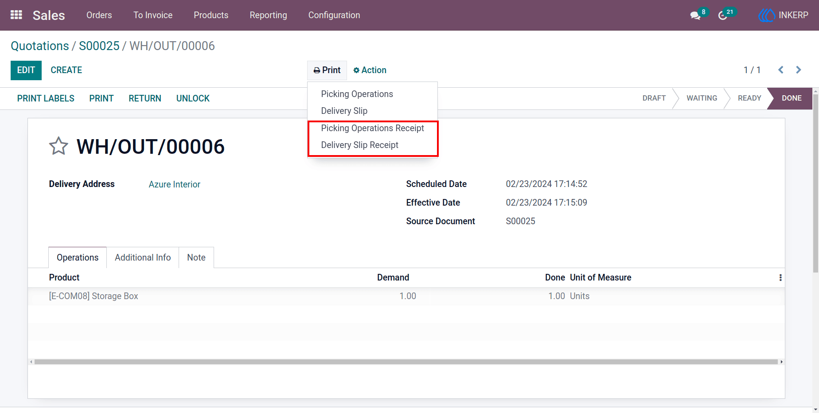Open Azure Interior delivery address link
The height and width of the screenshot is (413, 819).
tap(175, 184)
